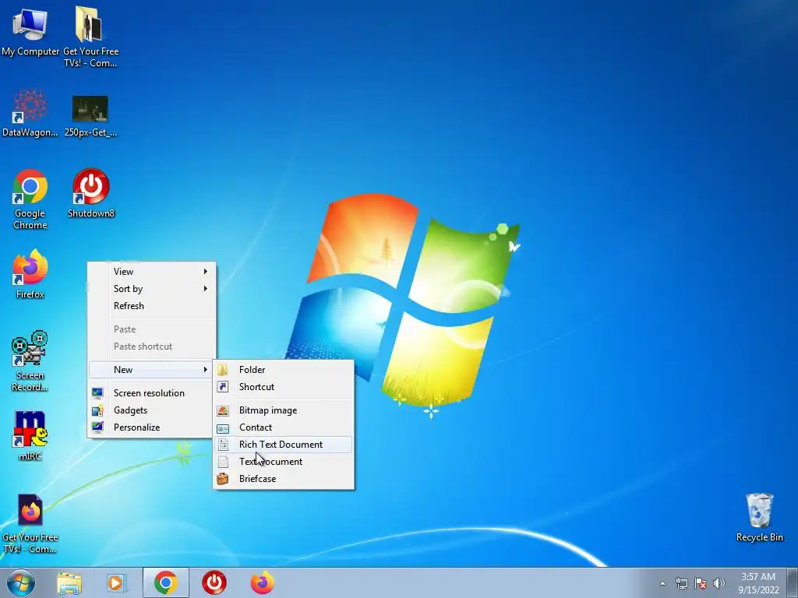Viewport: 798px width, 598px height.
Task: Select the DataWagon shortcut icon
Action: tap(30, 113)
